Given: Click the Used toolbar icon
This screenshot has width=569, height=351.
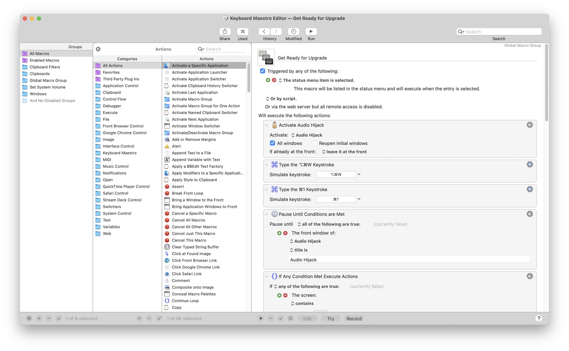Looking at the screenshot, I should (243, 31).
